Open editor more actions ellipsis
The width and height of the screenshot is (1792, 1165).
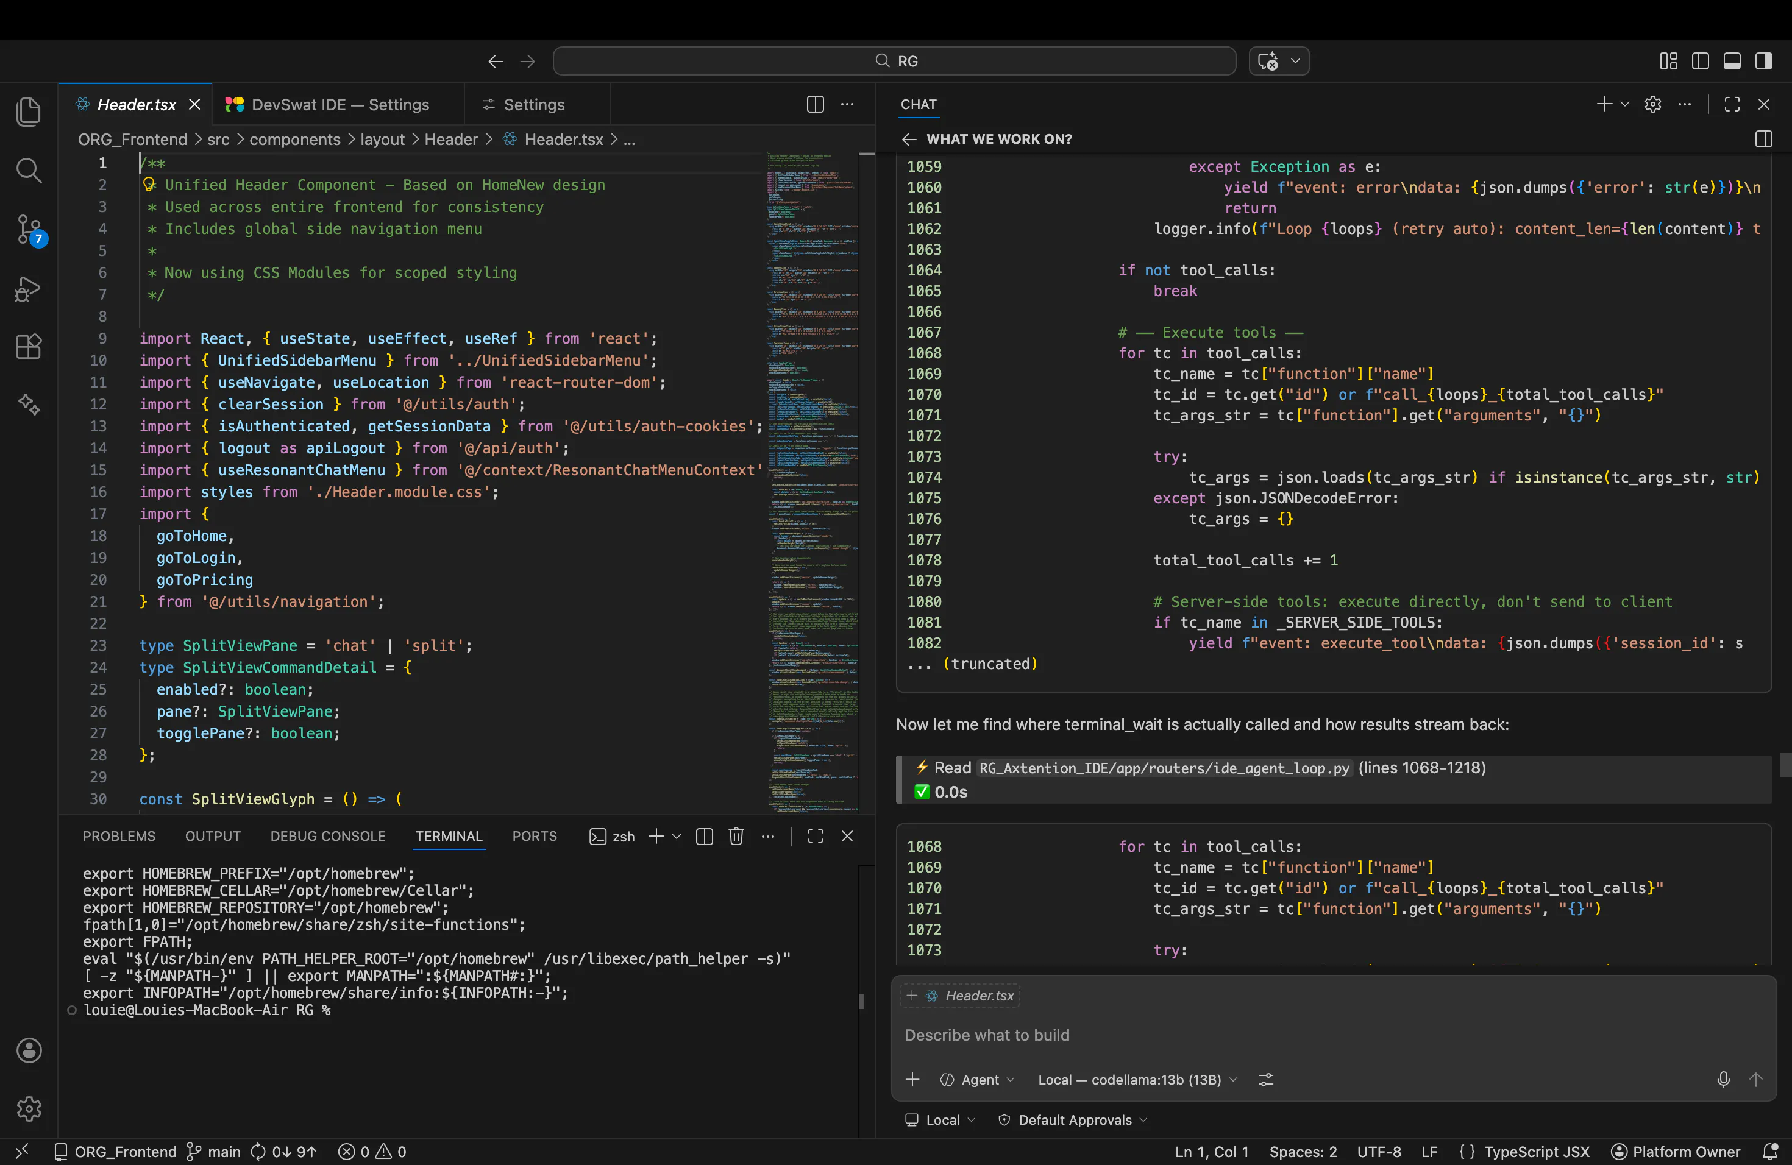click(x=847, y=104)
